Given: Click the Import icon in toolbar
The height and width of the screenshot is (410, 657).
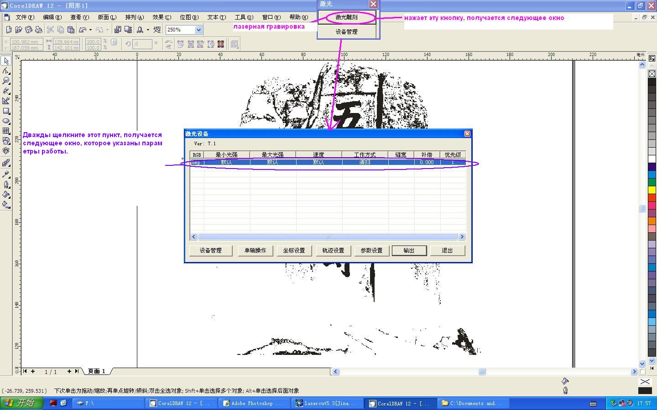Looking at the screenshot, I should tap(118, 30).
